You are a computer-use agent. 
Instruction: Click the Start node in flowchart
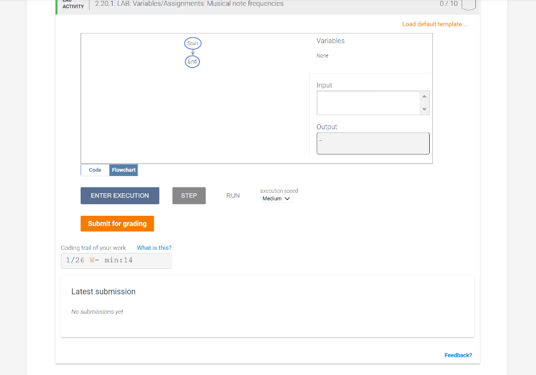(193, 43)
